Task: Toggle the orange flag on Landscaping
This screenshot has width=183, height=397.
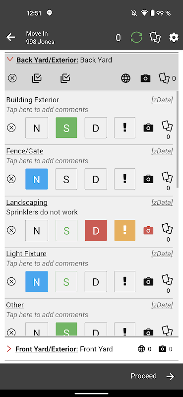Action: click(125, 230)
